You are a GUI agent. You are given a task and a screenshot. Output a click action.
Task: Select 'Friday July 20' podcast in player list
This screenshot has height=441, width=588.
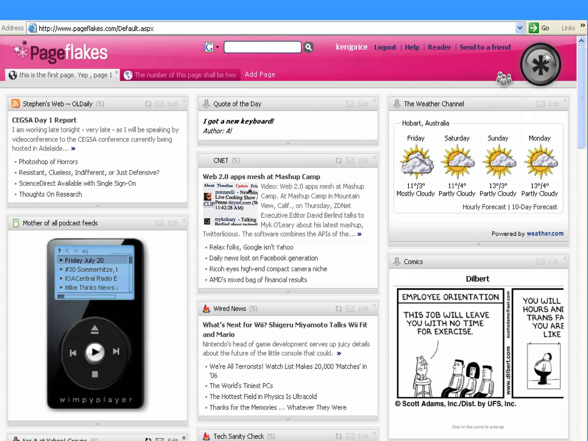point(84,260)
